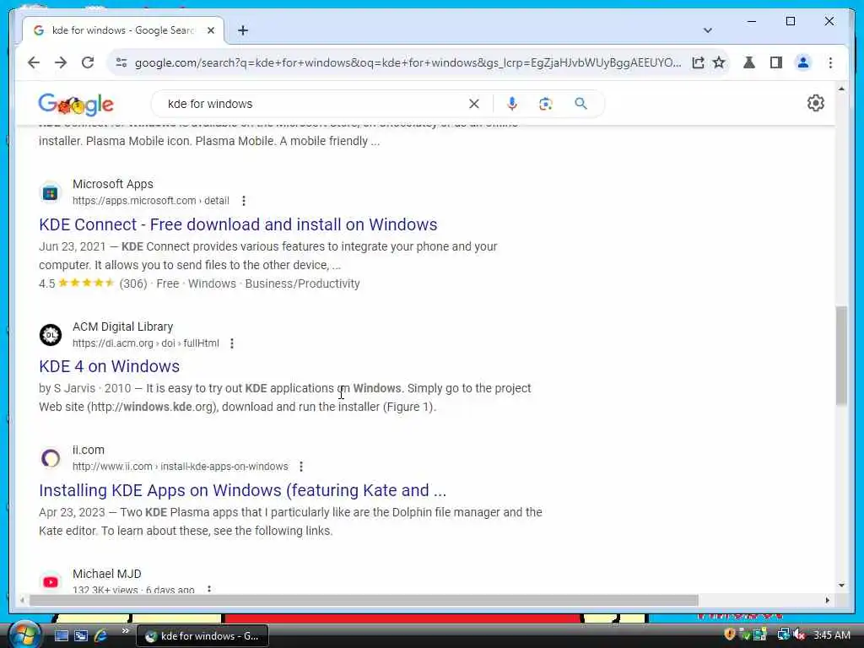Open more options for Michael MJD result
The width and height of the screenshot is (864, 648).
[209, 589]
